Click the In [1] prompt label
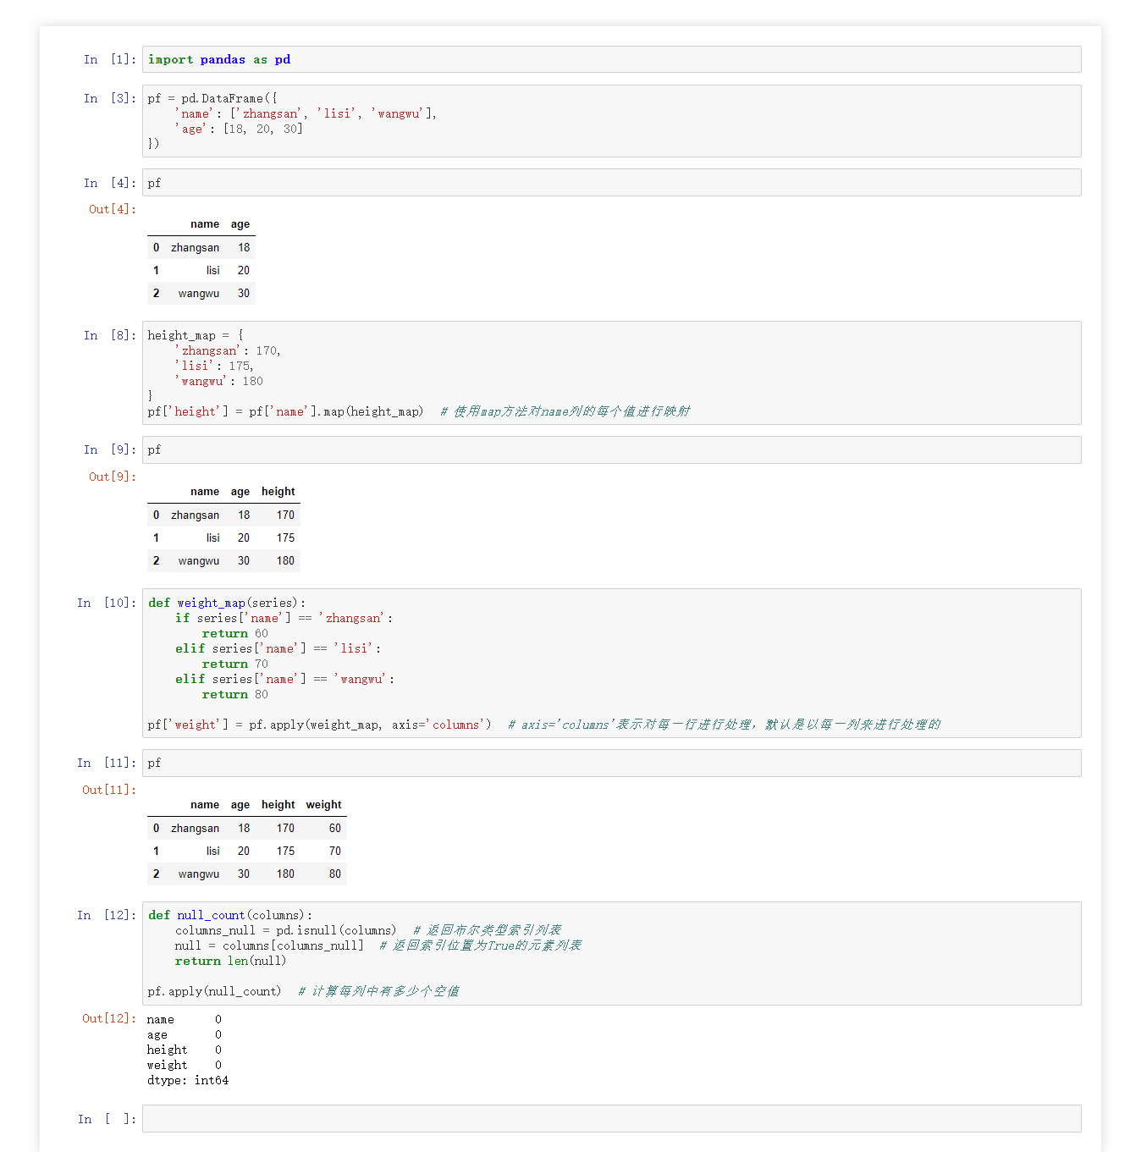 (x=109, y=59)
